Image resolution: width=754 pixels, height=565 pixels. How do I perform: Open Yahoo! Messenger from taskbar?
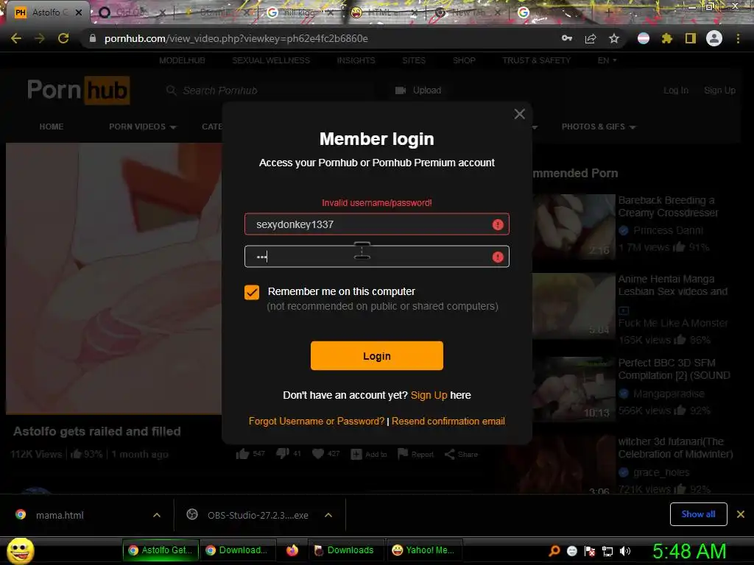[423, 550]
